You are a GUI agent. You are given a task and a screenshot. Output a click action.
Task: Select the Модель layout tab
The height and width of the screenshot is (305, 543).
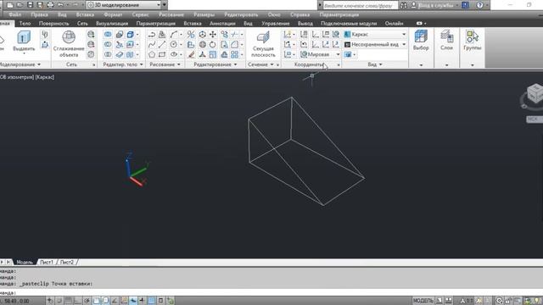click(25, 262)
